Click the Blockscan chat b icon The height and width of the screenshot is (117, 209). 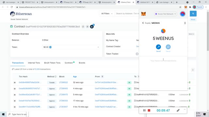pos(92,27)
